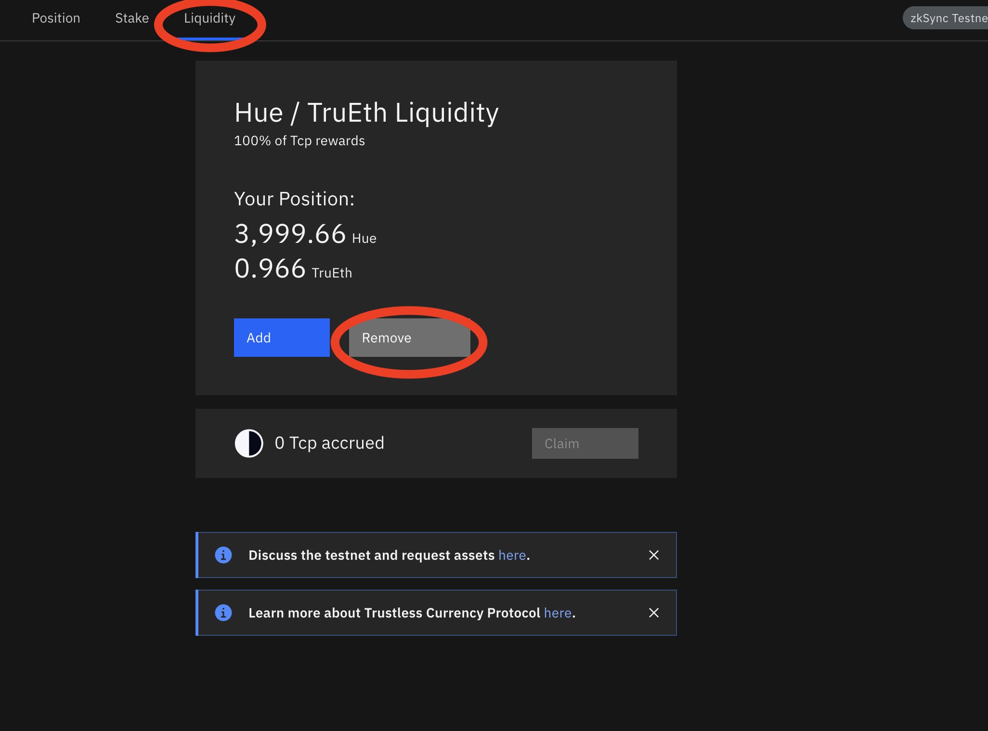This screenshot has height=731, width=988.
Task: Close the Trustless Currency Protocol banner
Action: [653, 613]
